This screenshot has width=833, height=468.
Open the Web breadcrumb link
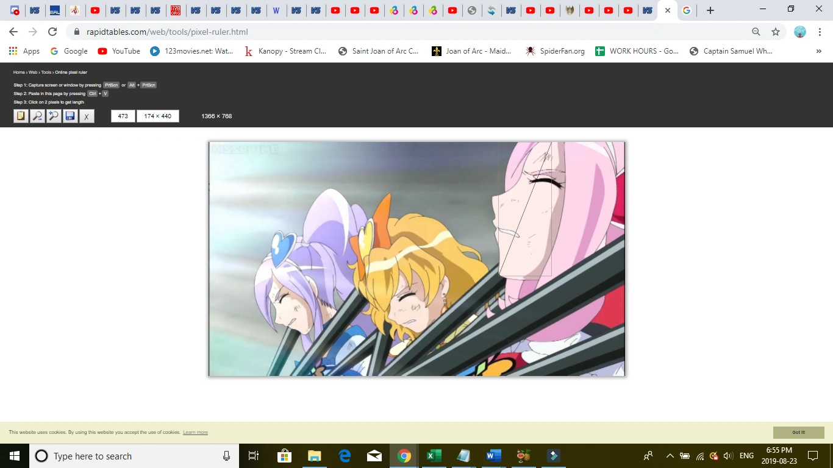[x=33, y=73]
